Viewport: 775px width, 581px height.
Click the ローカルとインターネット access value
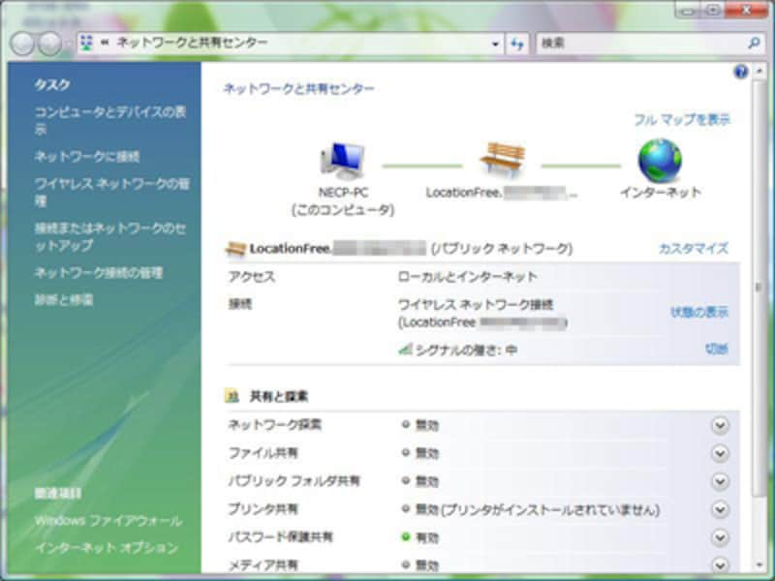468,277
